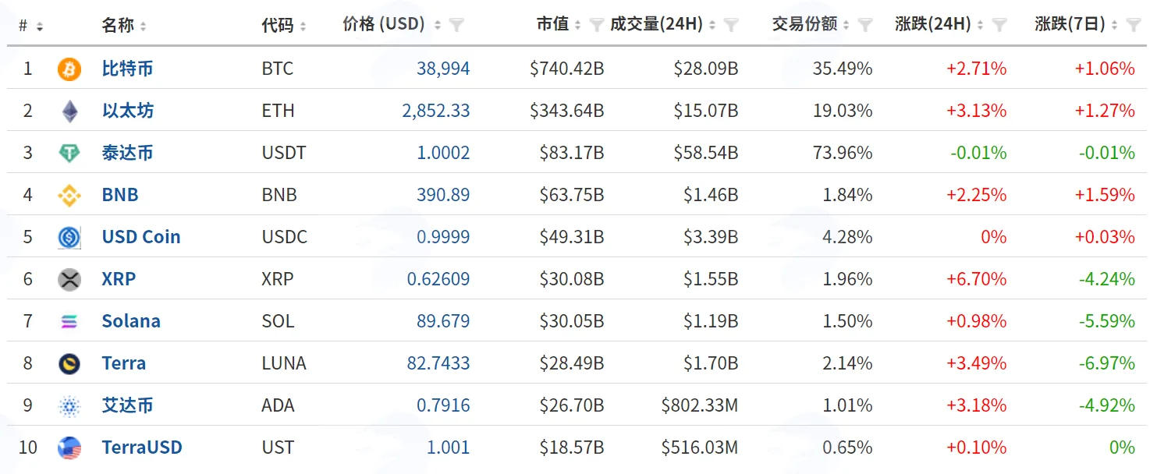Open the 以太坊 coin link
Viewport: 1164px width, 474px height.
(127, 111)
